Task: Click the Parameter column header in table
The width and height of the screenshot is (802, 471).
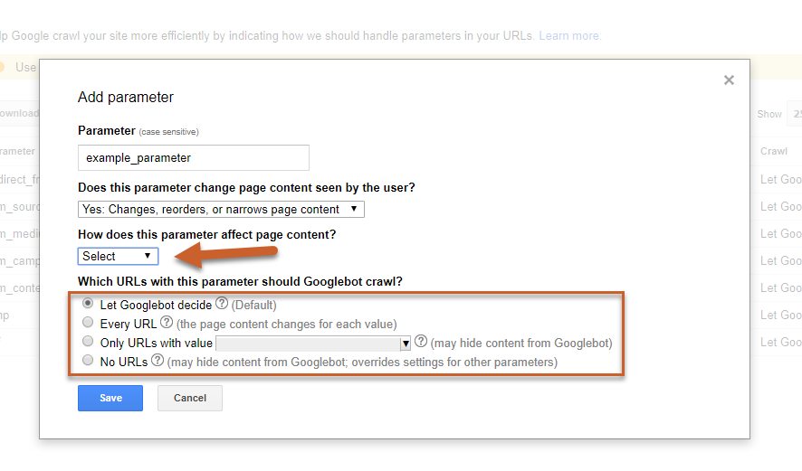Action: pyautogui.click(x=18, y=151)
